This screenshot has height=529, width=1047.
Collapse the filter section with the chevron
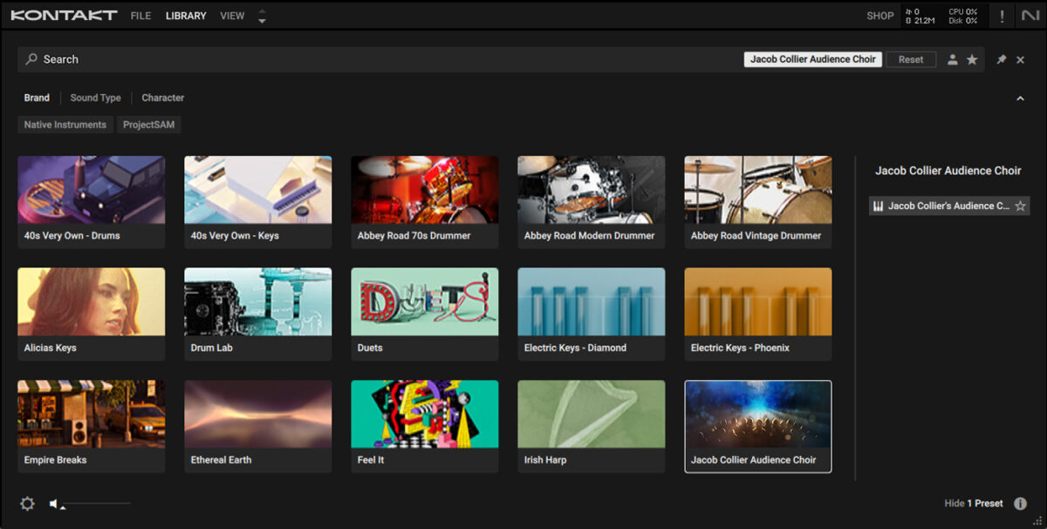pos(1020,98)
